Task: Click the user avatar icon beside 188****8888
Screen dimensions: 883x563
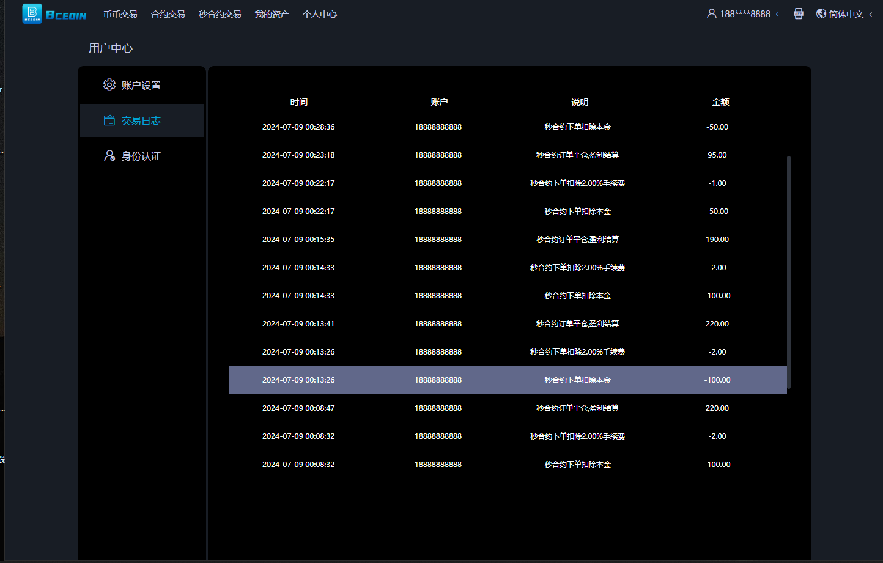Action: tap(711, 13)
